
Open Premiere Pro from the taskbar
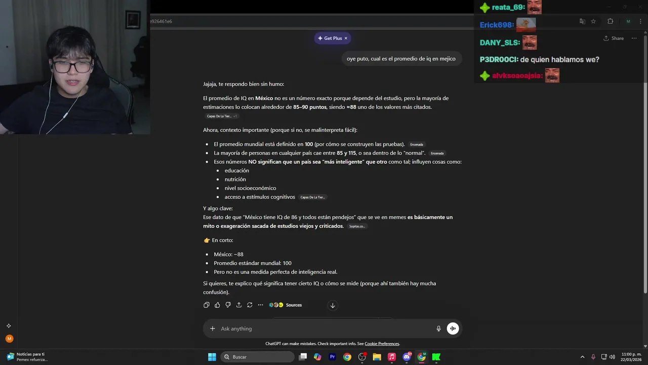pos(333,357)
